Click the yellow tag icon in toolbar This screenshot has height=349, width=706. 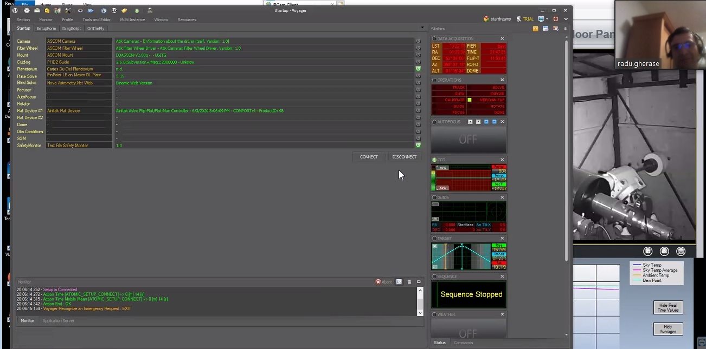point(124,10)
